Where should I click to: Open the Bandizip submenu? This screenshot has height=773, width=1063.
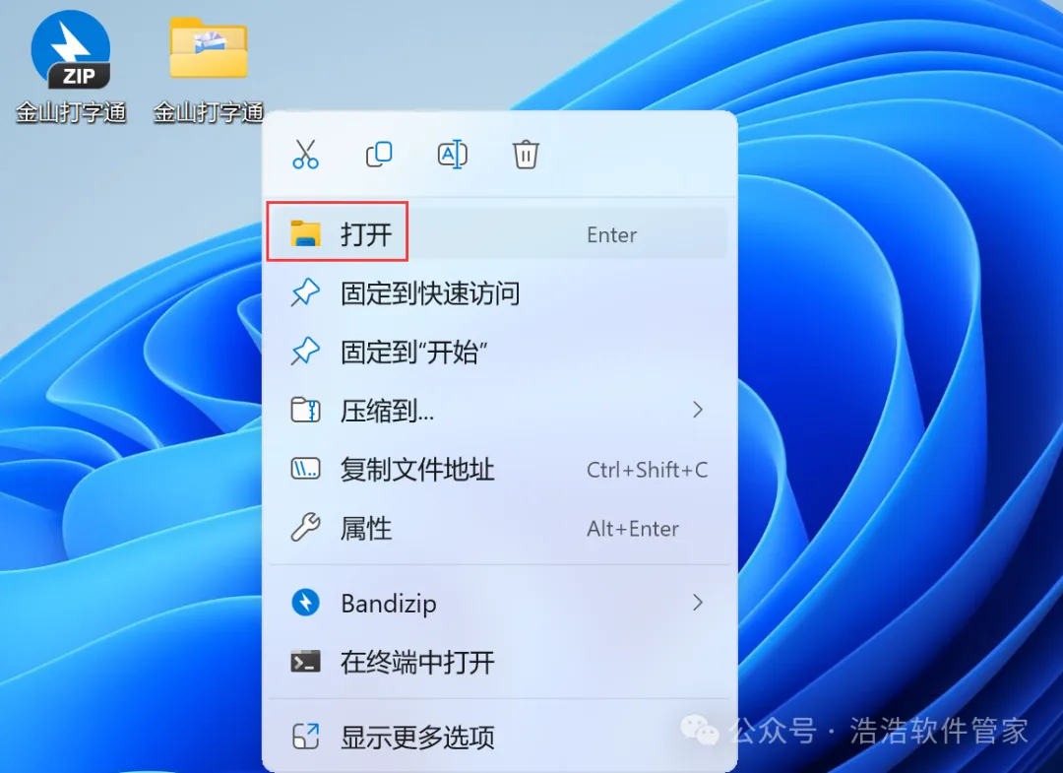click(498, 603)
